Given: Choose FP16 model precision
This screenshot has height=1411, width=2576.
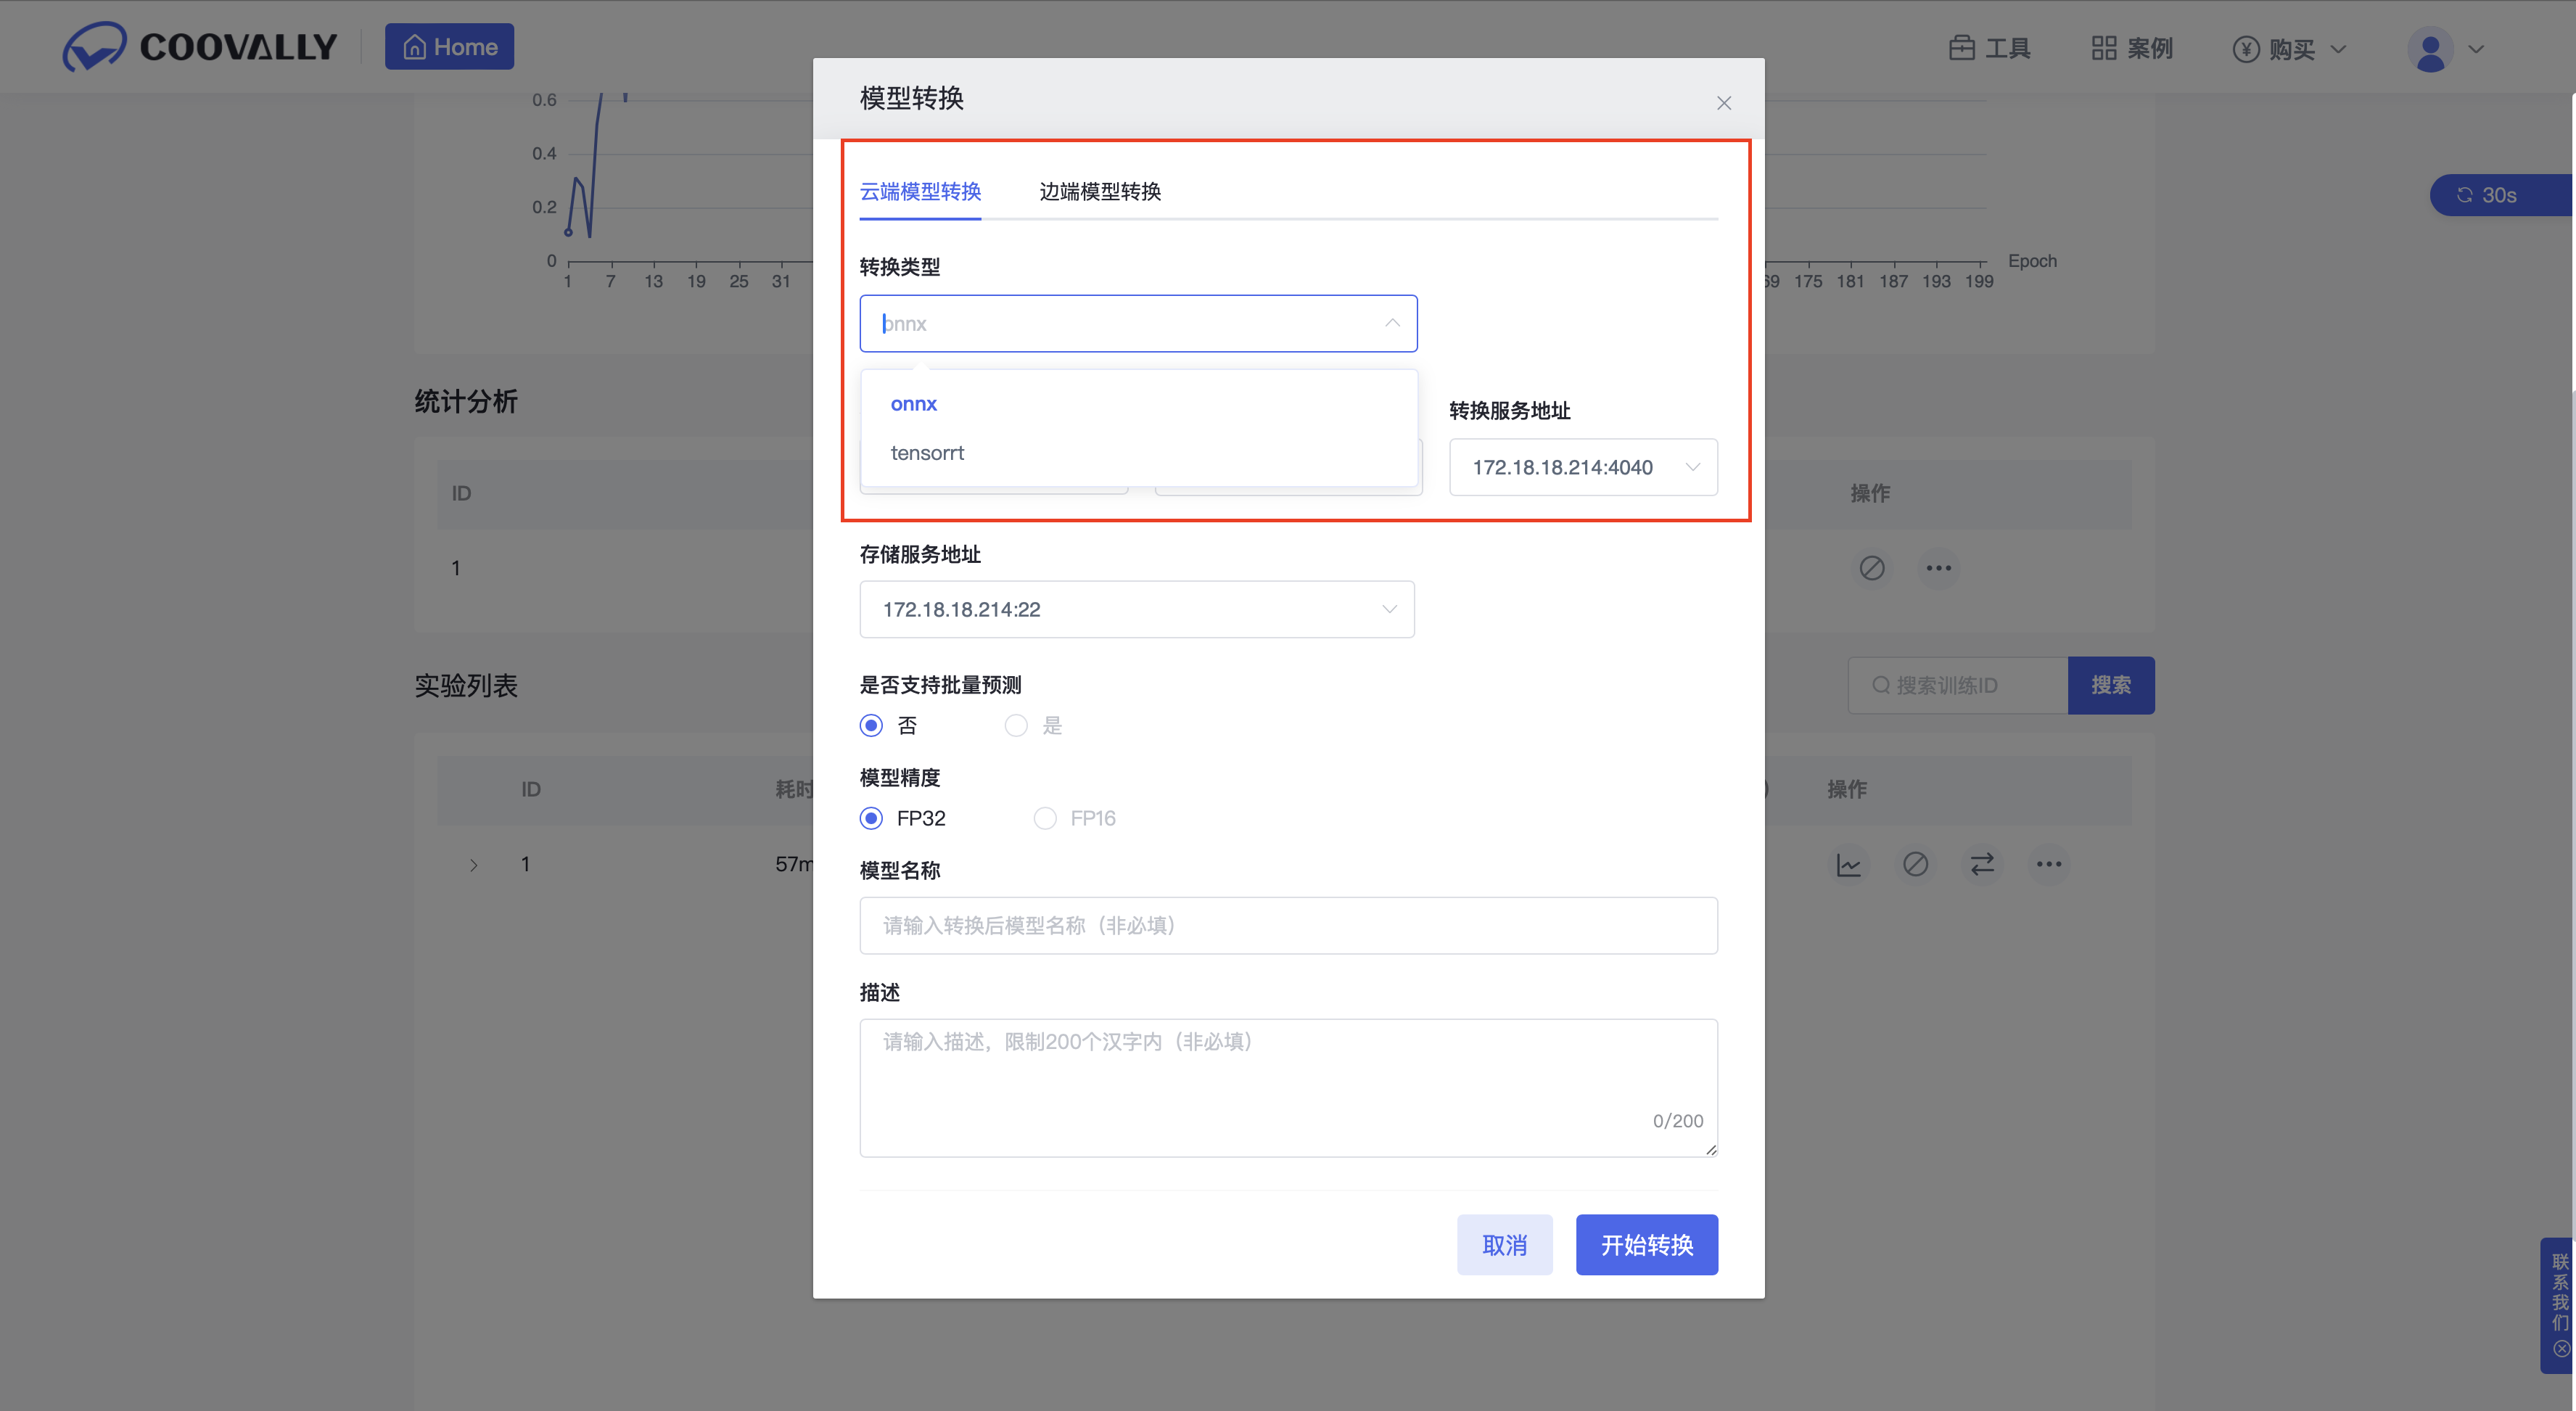Looking at the screenshot, I should point(1045,819).
